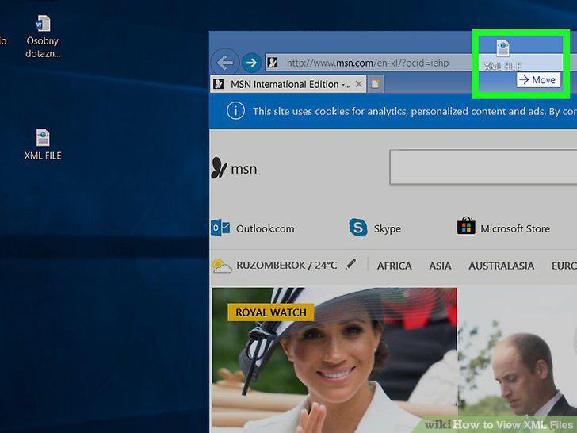577x433 pixels.
Task: Select the AUSTRALASIA news section
Action: coord(501,266)
